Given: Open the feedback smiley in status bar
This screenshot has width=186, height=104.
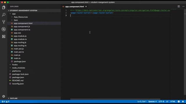Looking at the screenshot, I should coord(179,101).
